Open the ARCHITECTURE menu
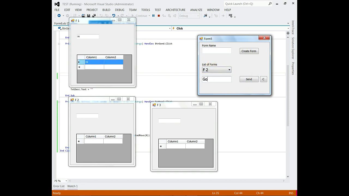349x196 pixels. click(x=176, y=10)
